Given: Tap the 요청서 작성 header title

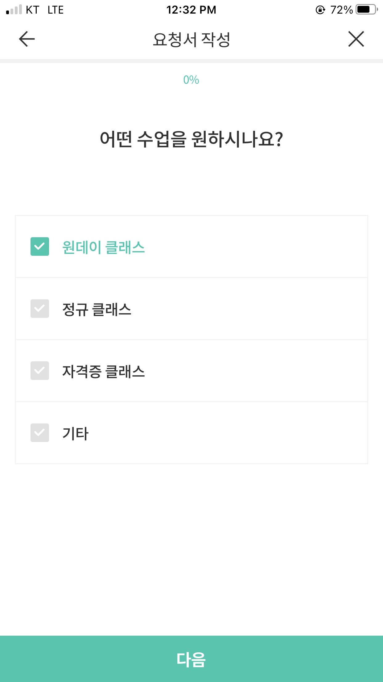Looking at the screenshot, I should (x=191, y=40).
